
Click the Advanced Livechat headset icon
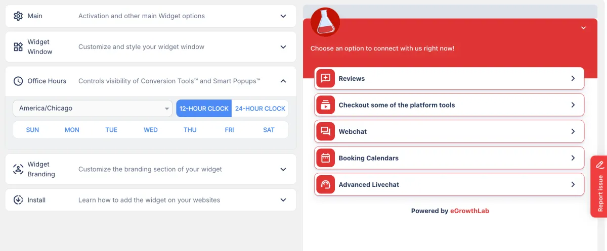coord(325,184)
